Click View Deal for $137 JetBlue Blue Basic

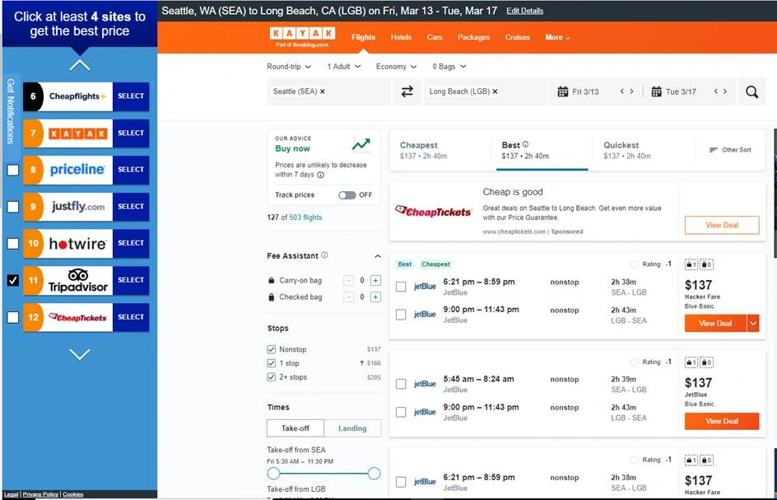722,421
